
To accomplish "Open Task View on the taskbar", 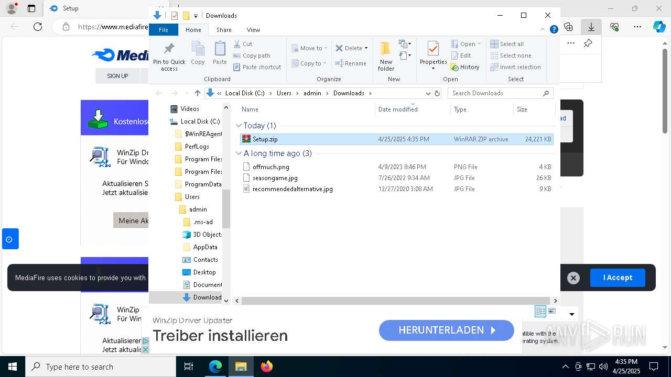I will (x=189, y=367).
